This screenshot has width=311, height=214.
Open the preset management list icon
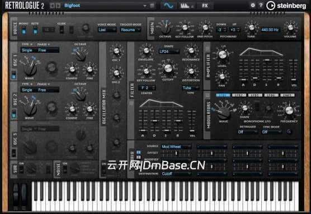[152, 6]
